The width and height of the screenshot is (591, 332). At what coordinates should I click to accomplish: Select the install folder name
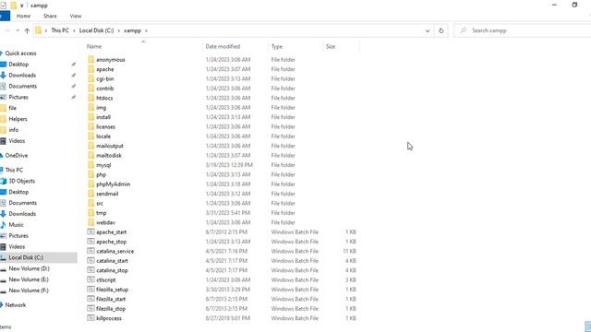(103, 117)
